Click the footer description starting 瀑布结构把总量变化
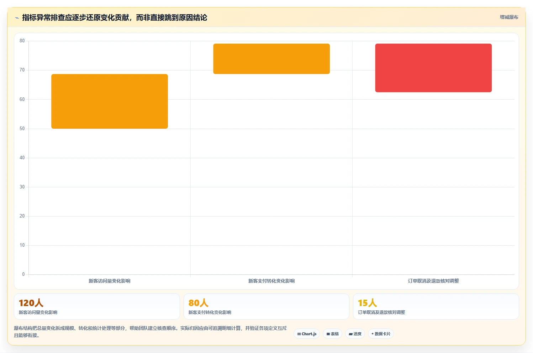 [x=150, y=332]
